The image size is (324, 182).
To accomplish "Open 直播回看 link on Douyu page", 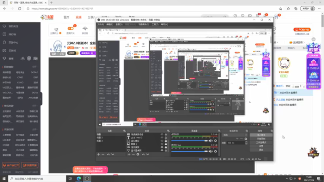I will (297, 42).
